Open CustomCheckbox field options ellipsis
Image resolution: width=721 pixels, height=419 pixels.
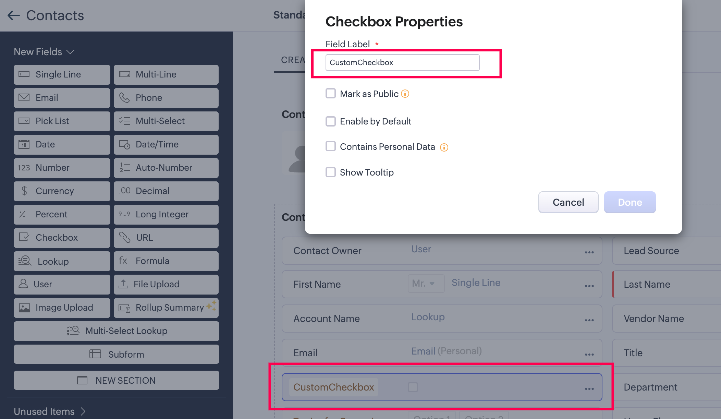coord(589,389)
